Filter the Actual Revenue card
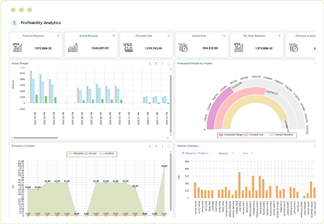Viewport: 324px width, 224px height. click(114, 36)
